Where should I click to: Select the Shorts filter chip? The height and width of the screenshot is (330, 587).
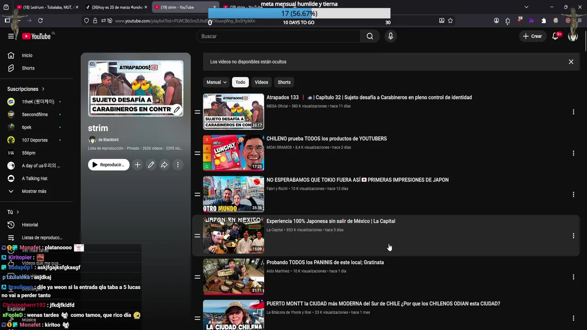pos(284,82)
